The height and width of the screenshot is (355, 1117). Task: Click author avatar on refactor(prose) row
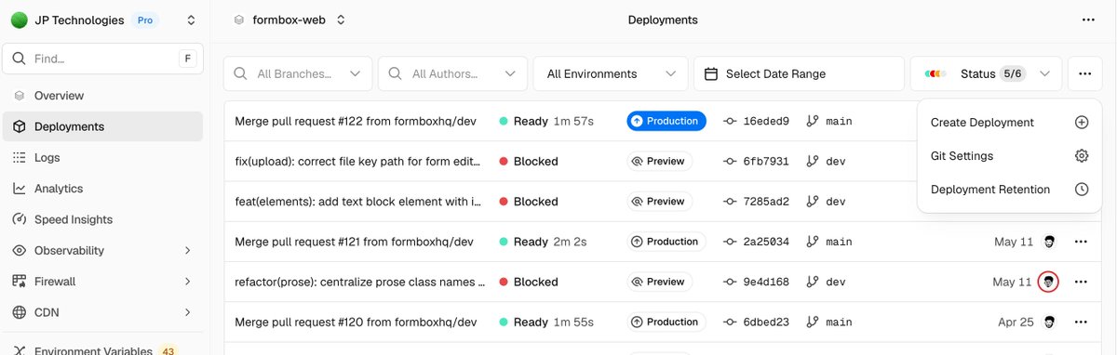tap(1049, 282)
